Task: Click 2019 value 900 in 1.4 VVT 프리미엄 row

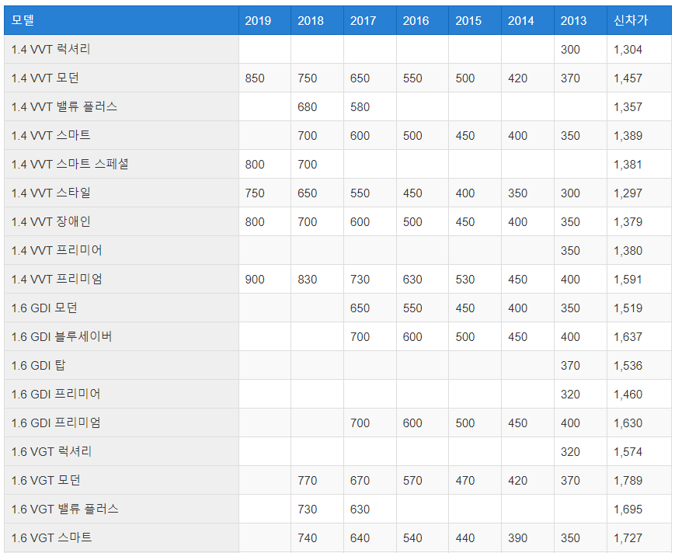Action: coord(255,280)
